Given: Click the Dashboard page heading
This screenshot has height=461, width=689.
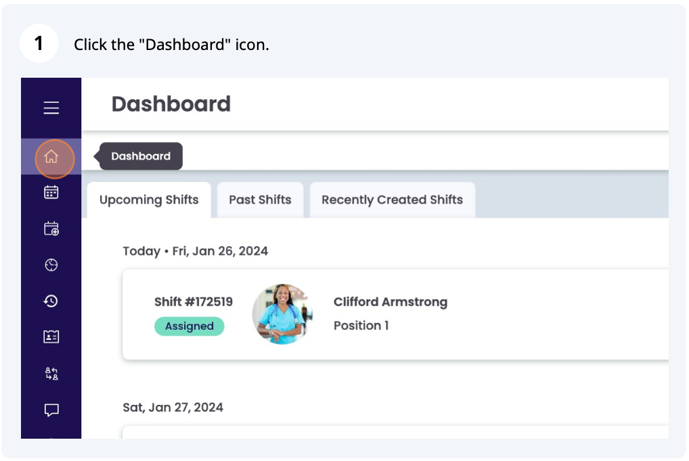Looking at the screenshot, I should 171,104.
